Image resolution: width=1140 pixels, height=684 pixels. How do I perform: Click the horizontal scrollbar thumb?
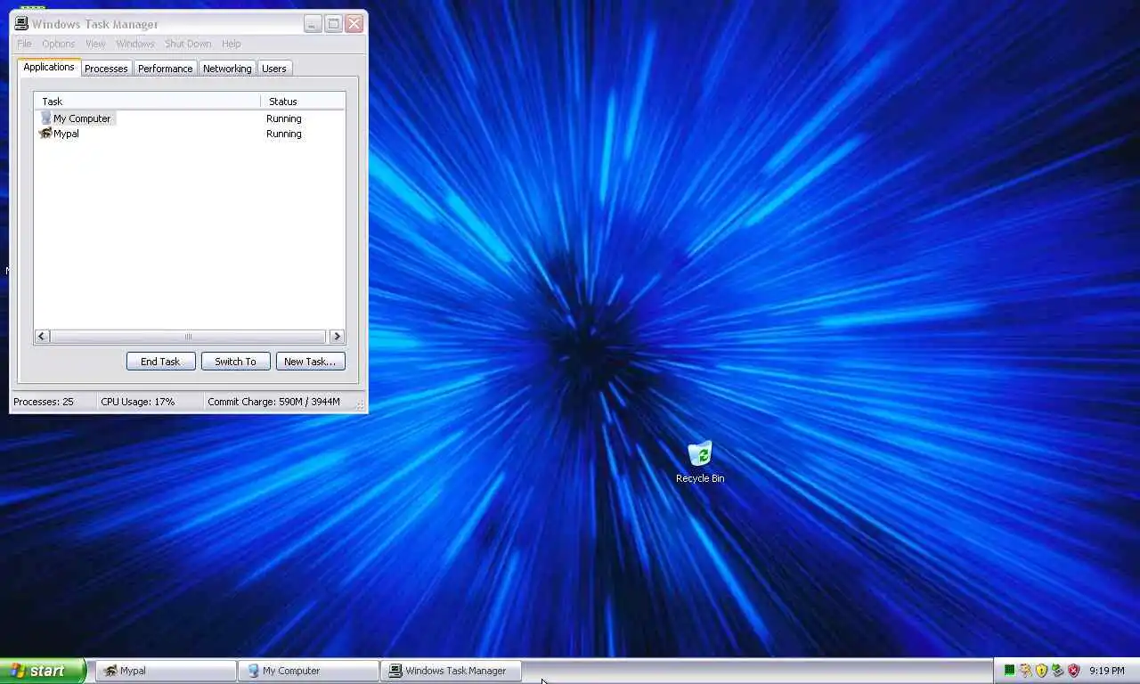coord(188,337)
